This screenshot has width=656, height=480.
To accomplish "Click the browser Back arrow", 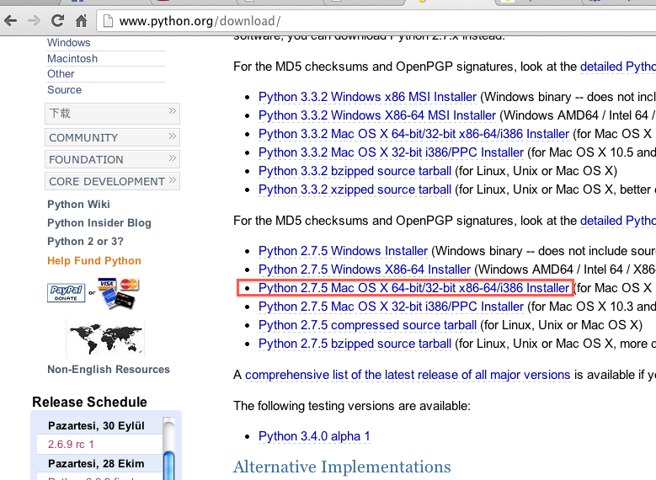I will [x=11, y=20].
